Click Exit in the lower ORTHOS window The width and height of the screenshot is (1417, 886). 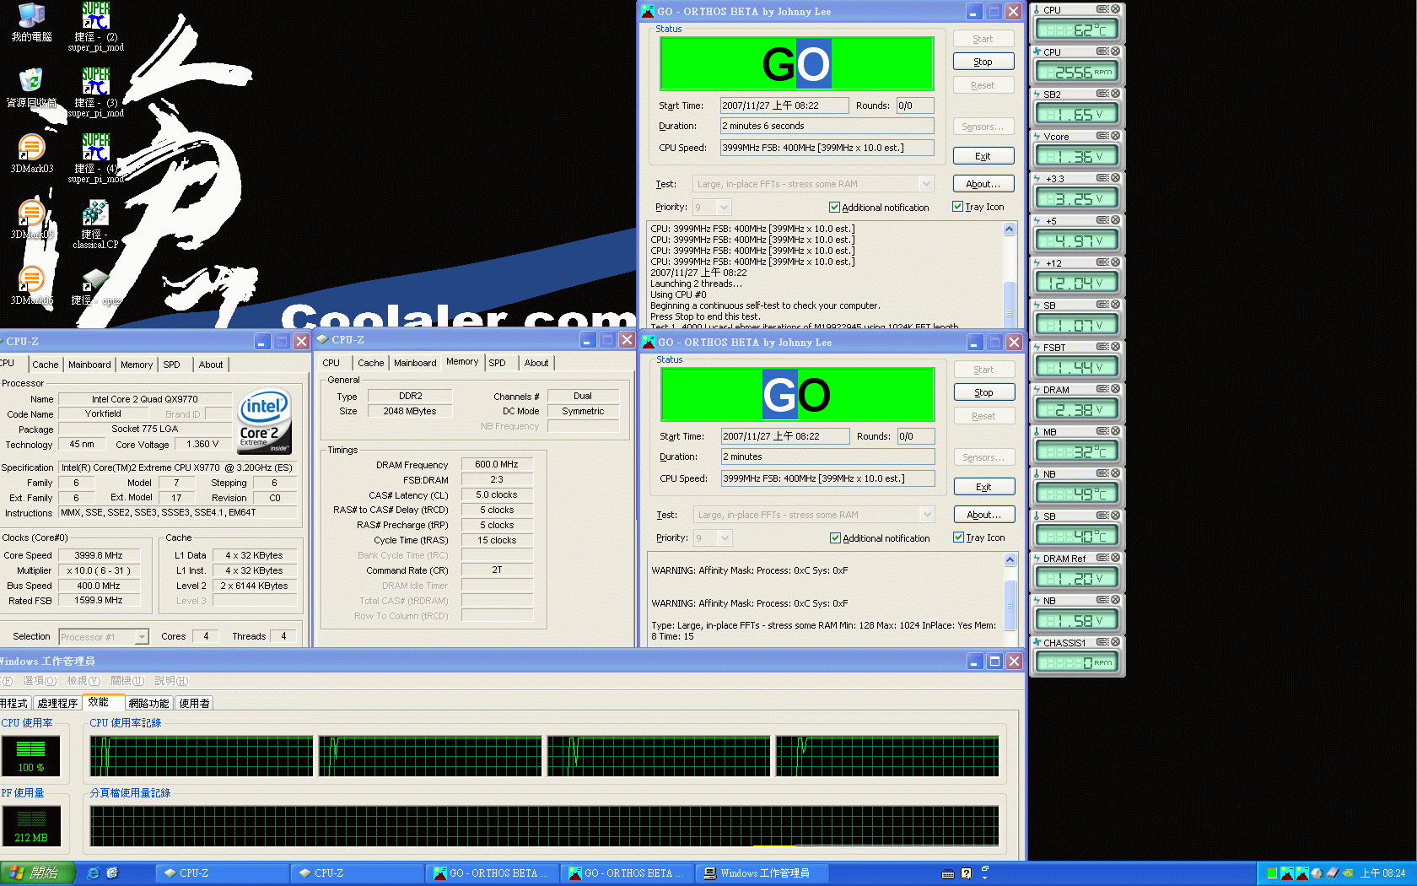point(983,487)
